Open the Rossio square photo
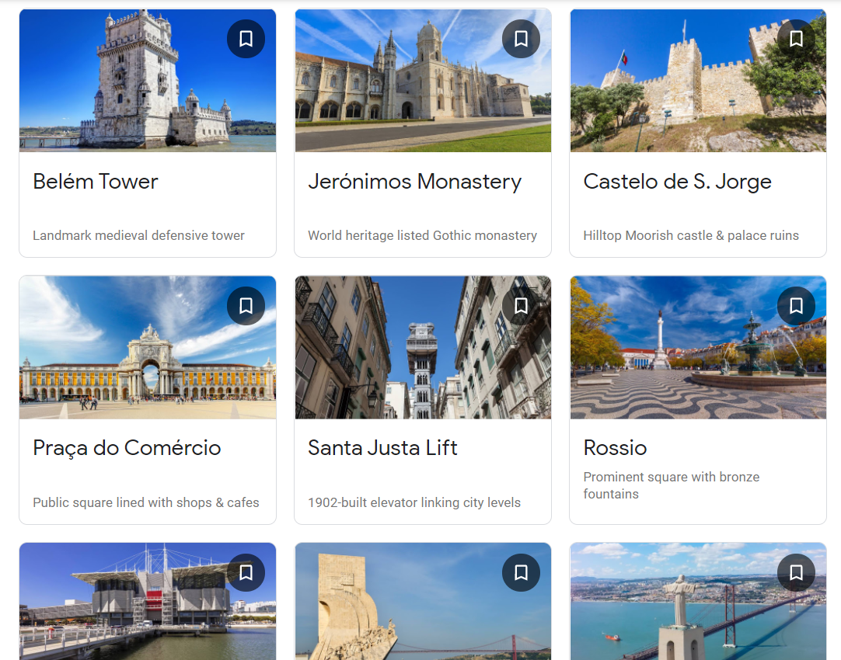The width and height of the screenshot is (841, 660). click(x=698, y=347)
